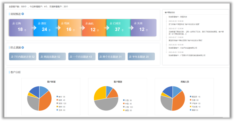Click timeline entry dated 2023-02-27 12:20:00
The height and width of the screenshot is (121, 234).
[176, 28]
